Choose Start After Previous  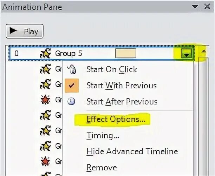[x=122, y=102]
